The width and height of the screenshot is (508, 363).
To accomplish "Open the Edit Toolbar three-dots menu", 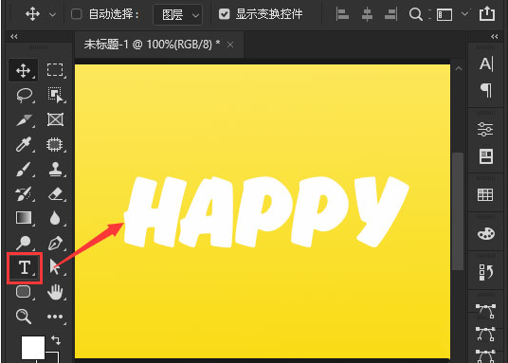I will pyautogui.click(x=55, y=317).
